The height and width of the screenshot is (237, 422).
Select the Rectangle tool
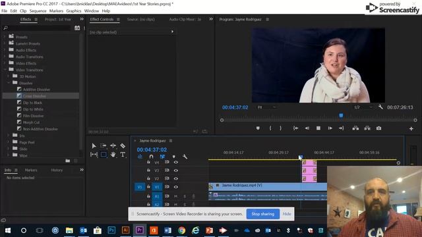(x=104, y=155)
